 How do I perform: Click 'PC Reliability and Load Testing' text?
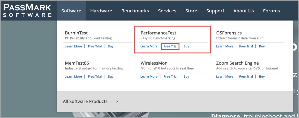tap(88, 38)
